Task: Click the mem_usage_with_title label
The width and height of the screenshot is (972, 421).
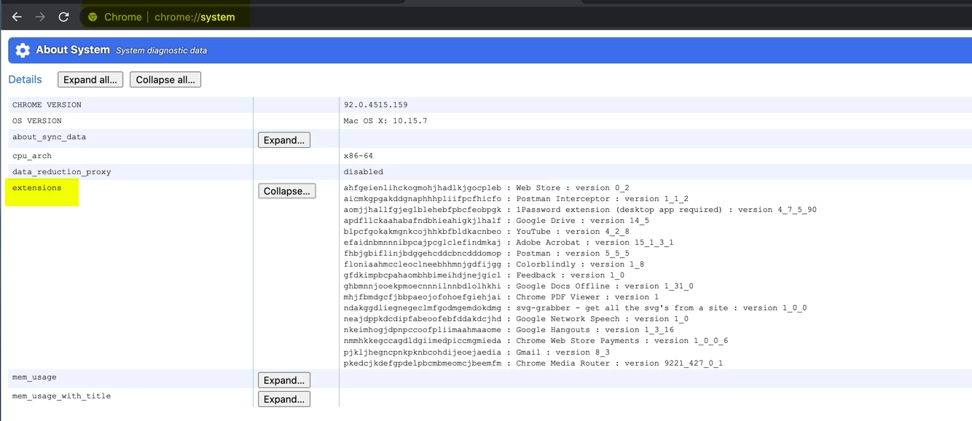Action: coord(62,396)
